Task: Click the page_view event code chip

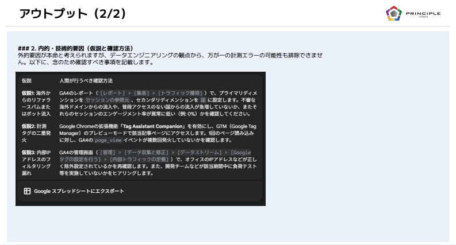Action: [108, 140]
